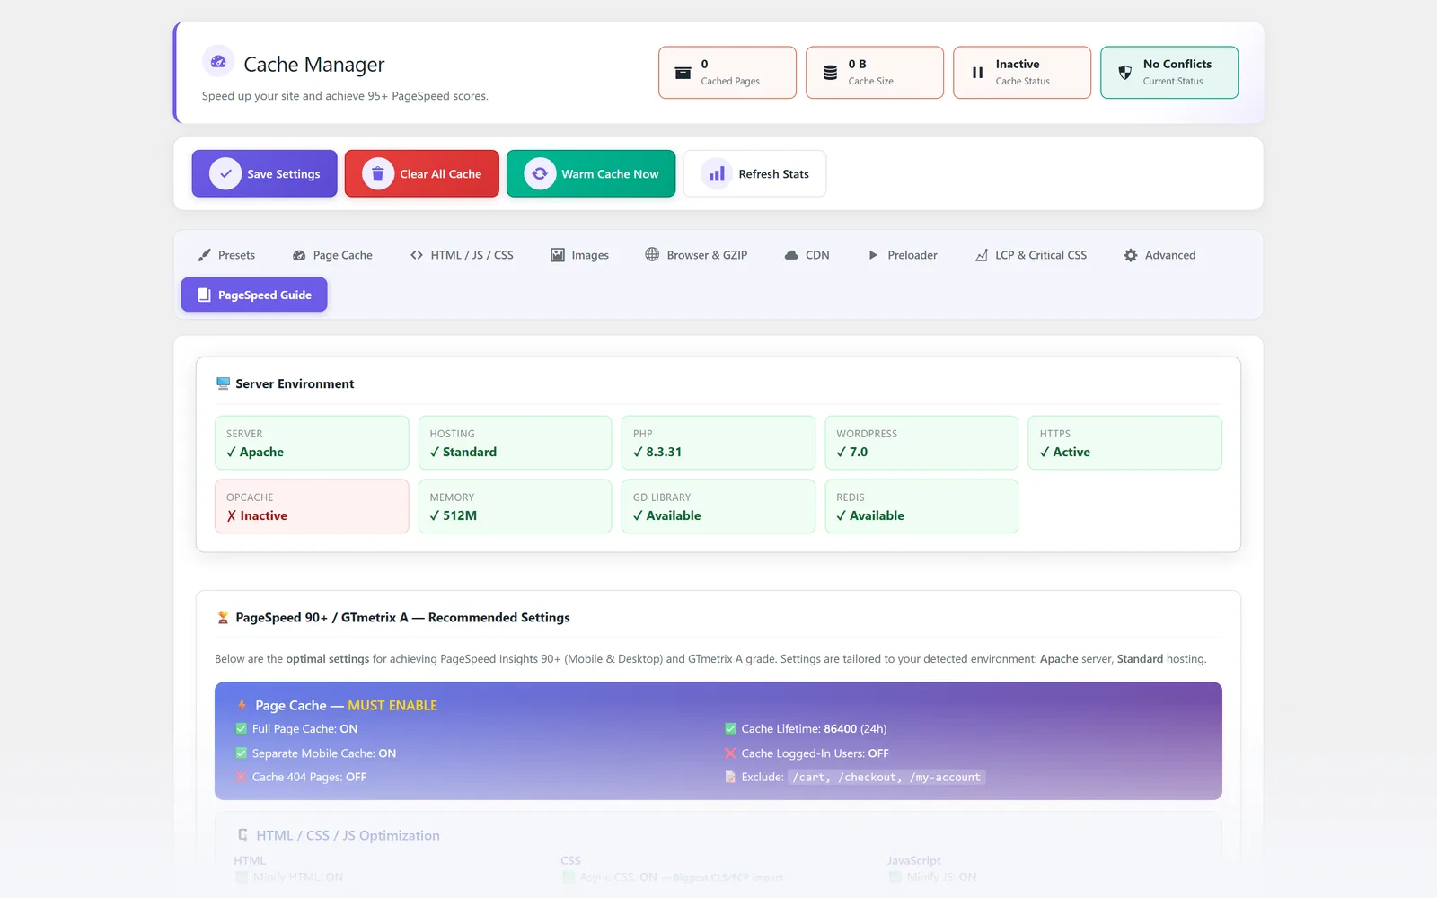Click the GD LIBRARY Available tile

[x=718, y=506]
